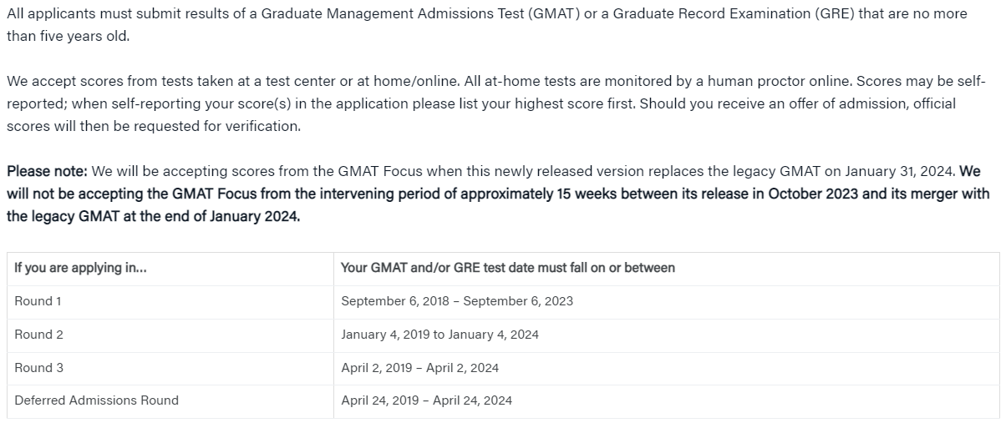The width and height of the screenshot is (1006, 423).
Task: Click the April 2, 2019 – April 2, 2024 date range
Action: [419, 368]
